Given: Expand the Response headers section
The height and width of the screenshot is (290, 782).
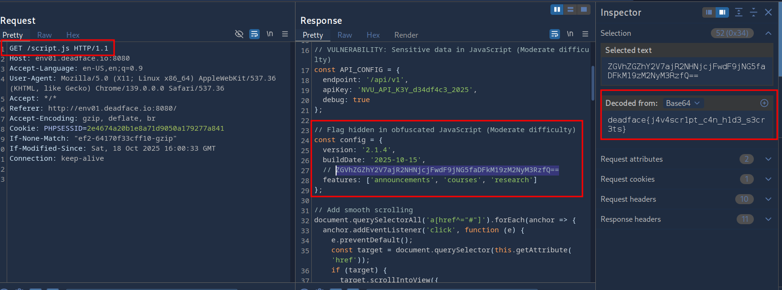Looking at the screenshot, I should 768,219.
